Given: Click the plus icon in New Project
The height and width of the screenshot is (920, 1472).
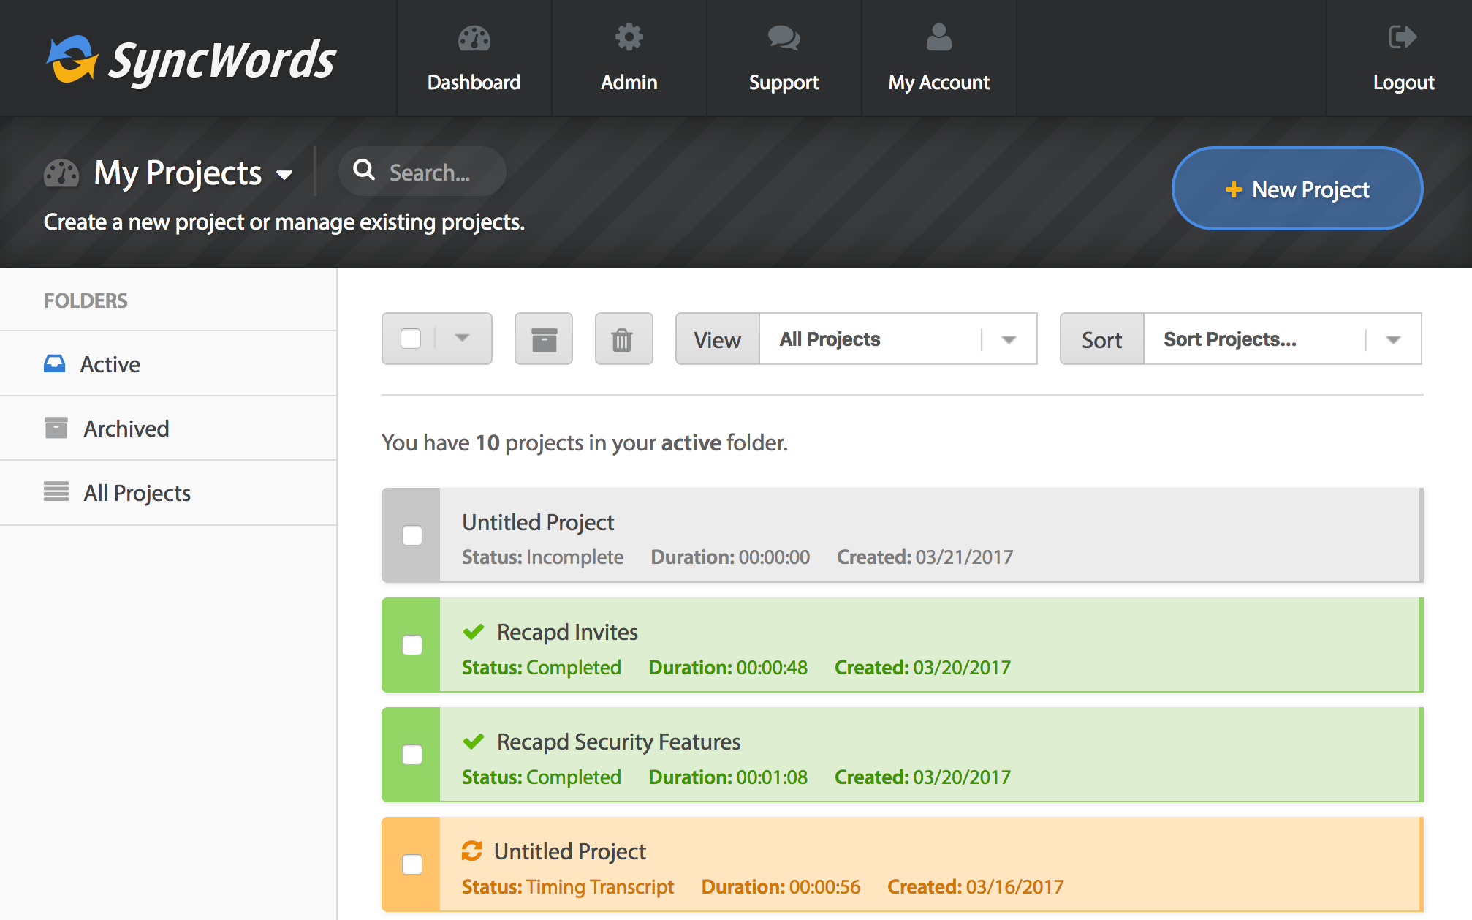Looking at the screenshot, I should tap(1234, 189).
